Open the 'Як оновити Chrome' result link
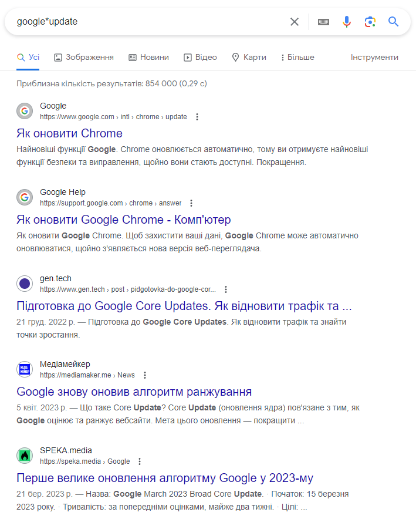This screenshot has width=416, height=519. (x=69, y=133)
